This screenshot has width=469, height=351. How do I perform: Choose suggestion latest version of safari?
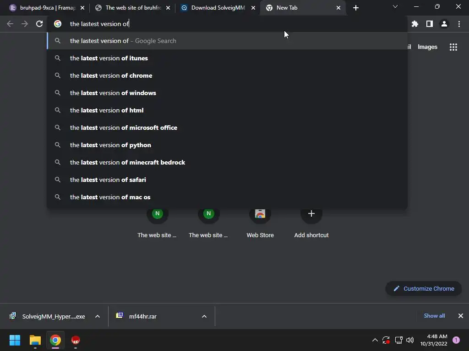tap(227, 179)
